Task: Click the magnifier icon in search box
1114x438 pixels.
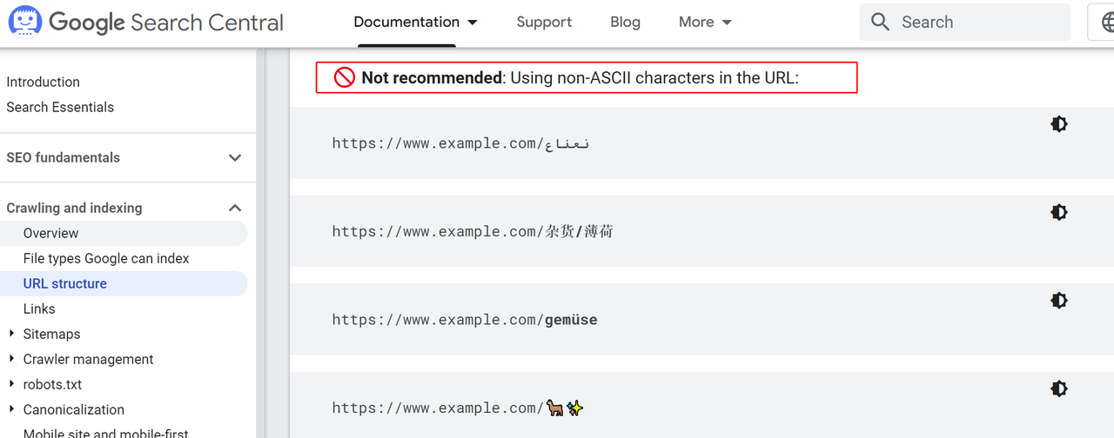Action: coord(880,23)
